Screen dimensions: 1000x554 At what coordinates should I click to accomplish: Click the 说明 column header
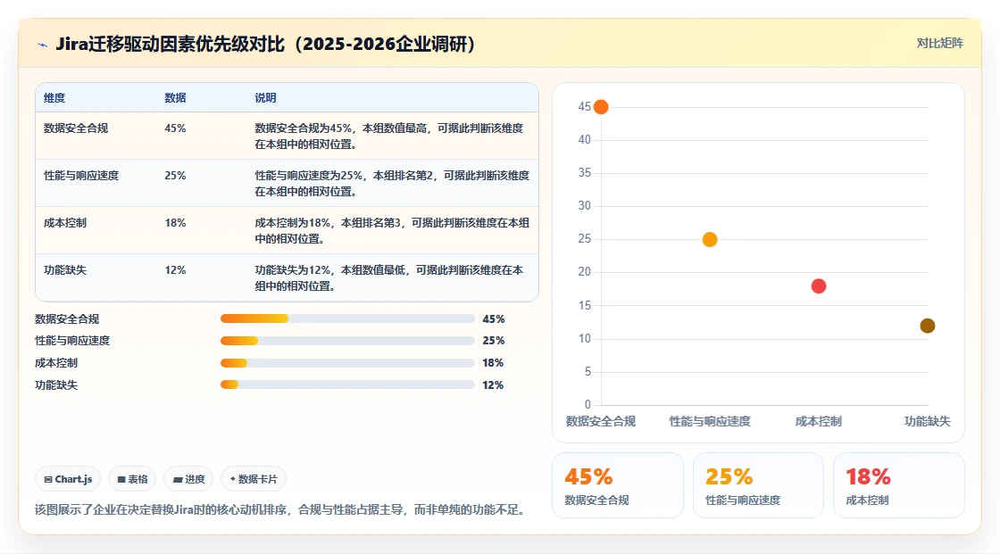[265, 97]
